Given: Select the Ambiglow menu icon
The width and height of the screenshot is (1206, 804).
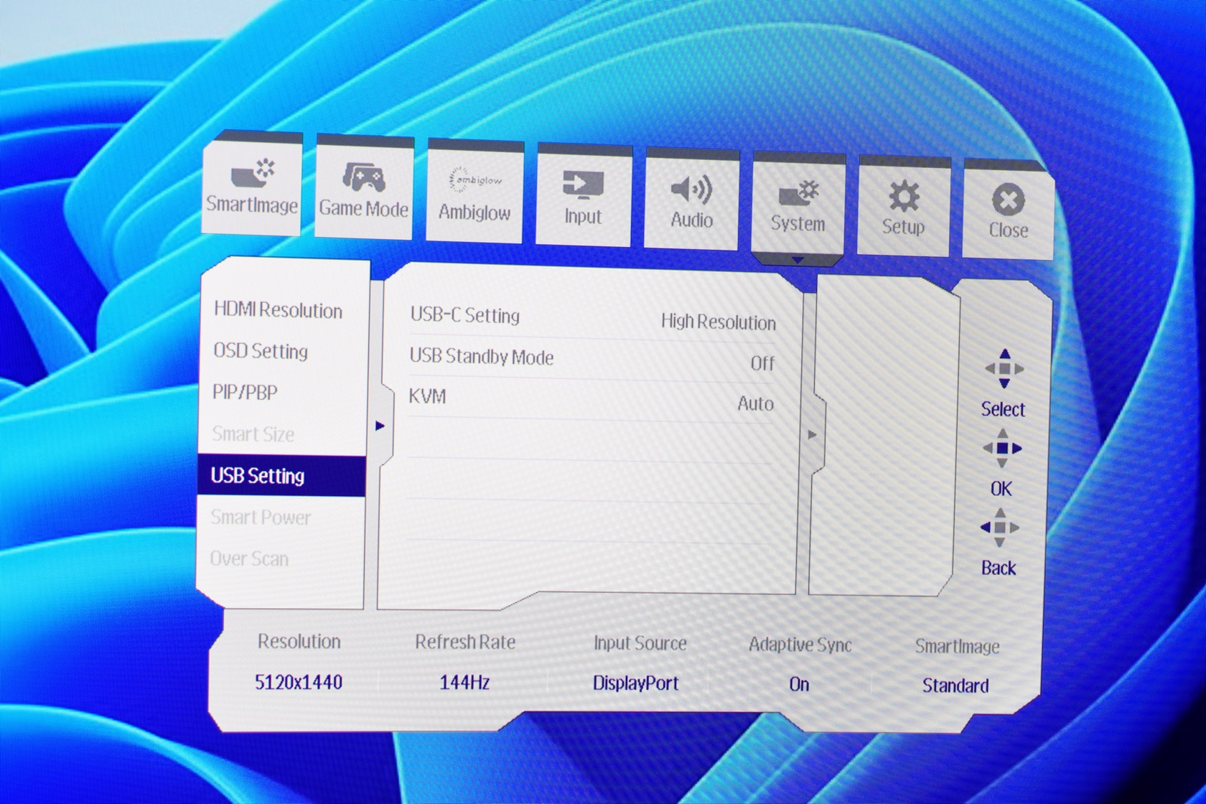Looking at the screenshot, I should click(x=475, y=181).
